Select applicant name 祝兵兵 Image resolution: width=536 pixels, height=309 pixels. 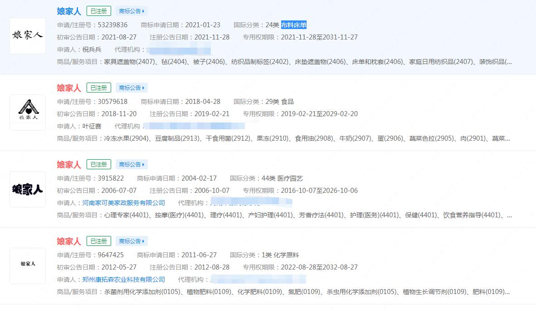pos(91,49)
